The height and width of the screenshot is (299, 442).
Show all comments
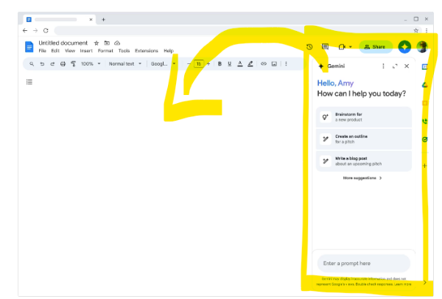[325, 46]
